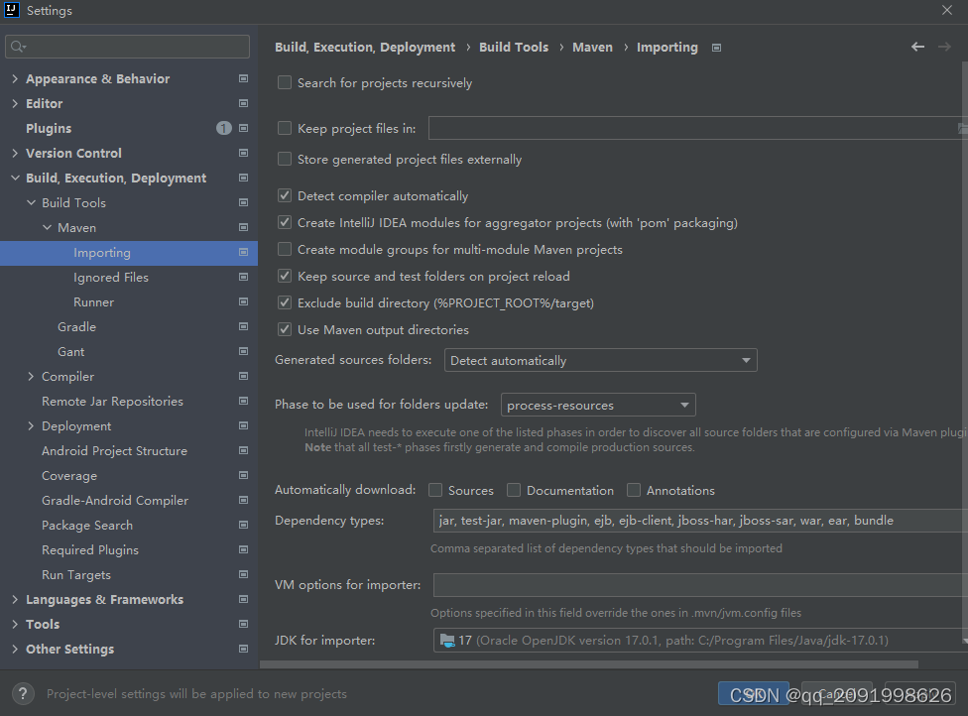Viewport: 968px width, 716px height.
Task: Click Build, Execution, Deployment breadcrumb
Action: tap(365, 47)
